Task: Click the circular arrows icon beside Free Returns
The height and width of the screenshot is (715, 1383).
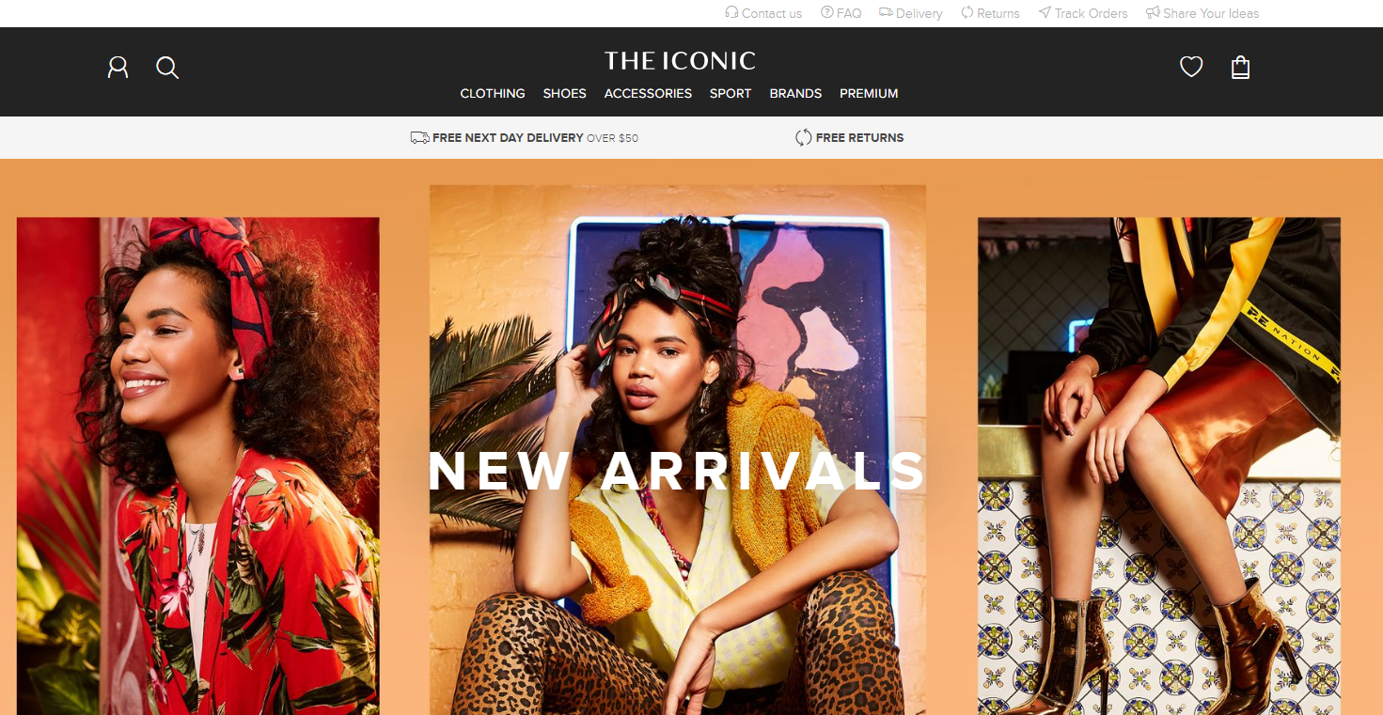Action: (803, 137)
